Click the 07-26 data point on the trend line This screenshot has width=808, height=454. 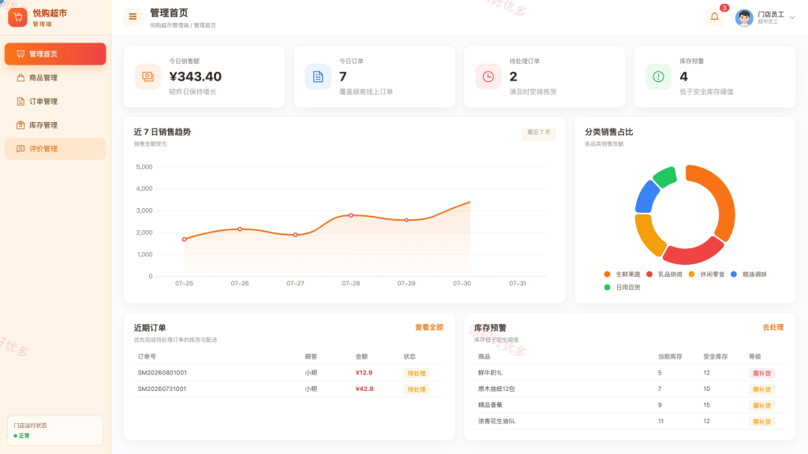(240, 229)
